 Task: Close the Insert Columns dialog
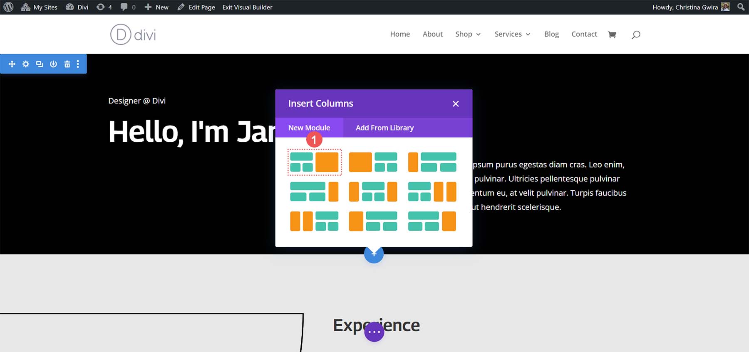pyautogui.click(x=456, y=103)
